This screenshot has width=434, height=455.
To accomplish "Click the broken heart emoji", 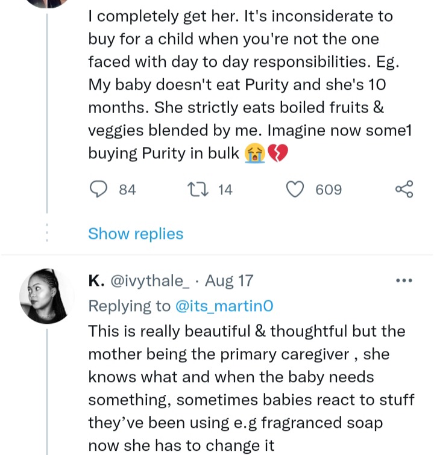I will [277, 153].
